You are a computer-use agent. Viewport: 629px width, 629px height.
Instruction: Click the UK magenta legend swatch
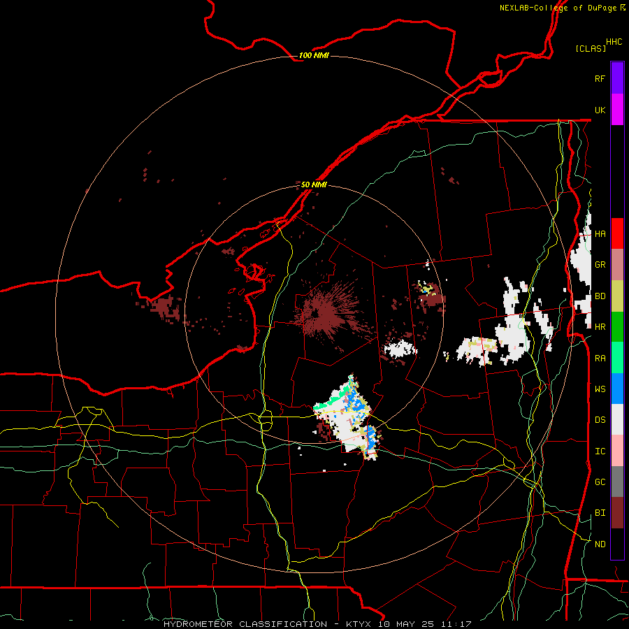[x=617, y=110]
